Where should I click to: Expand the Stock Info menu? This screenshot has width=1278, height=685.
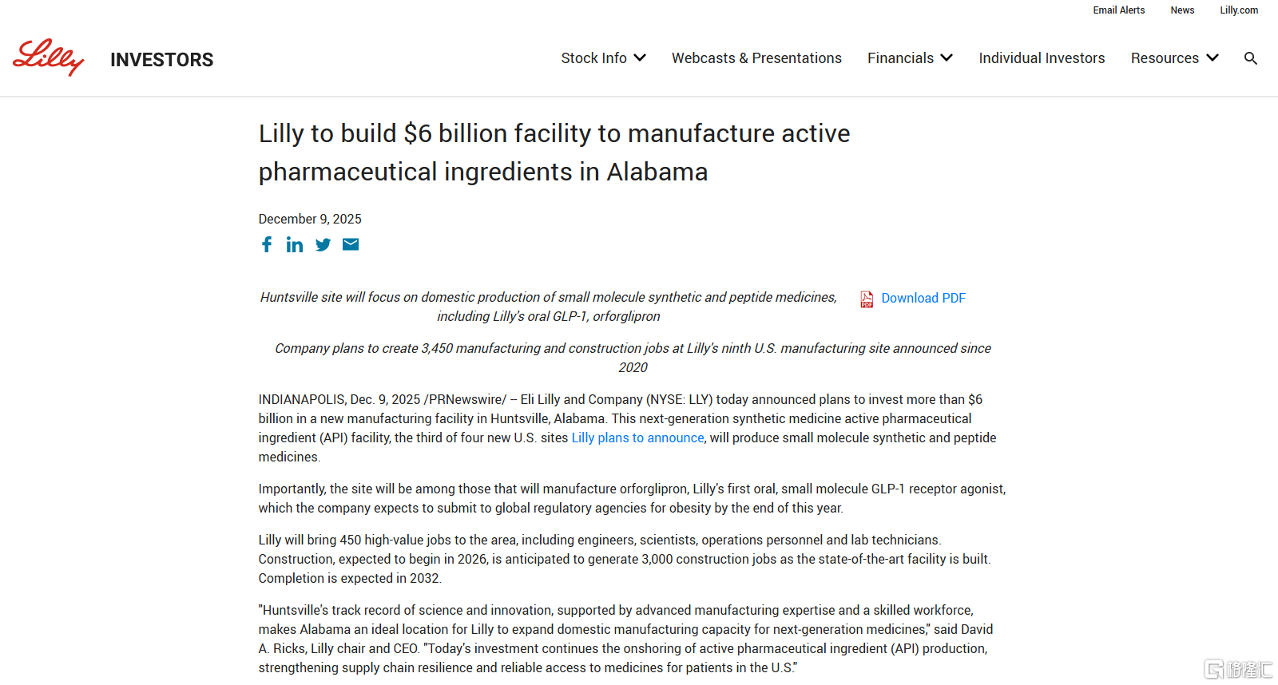point(603,58)
